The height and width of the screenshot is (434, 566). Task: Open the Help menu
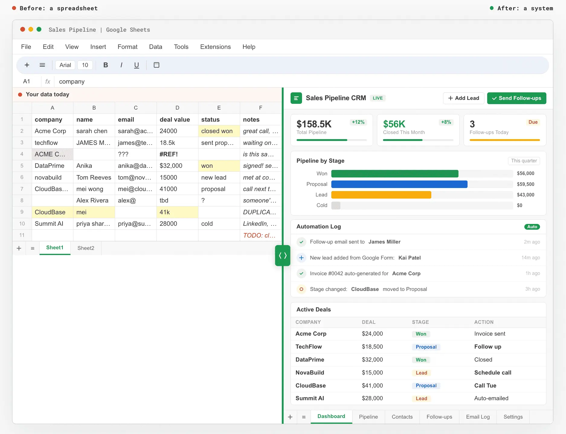249,47
